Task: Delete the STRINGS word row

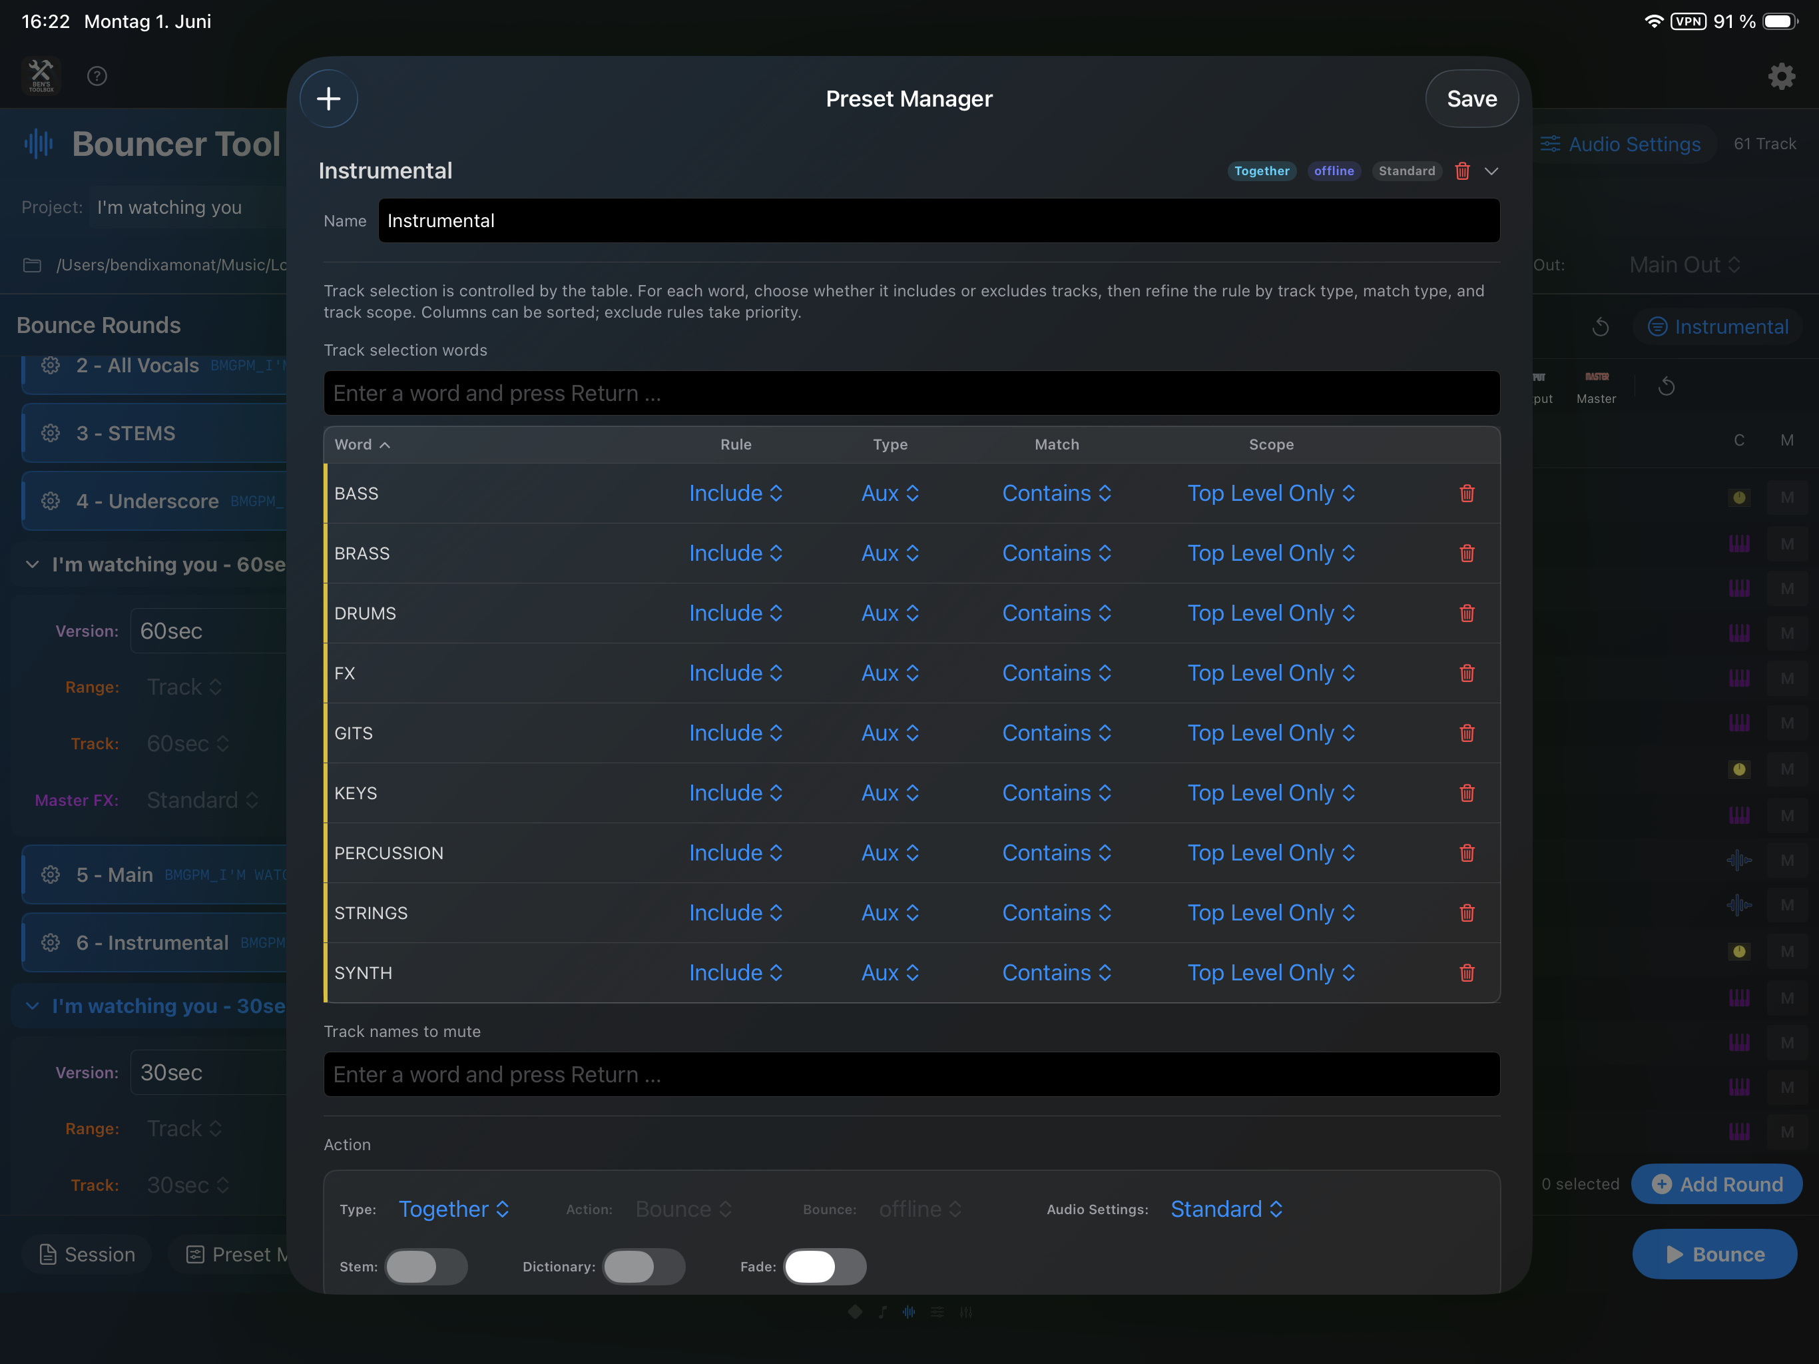Action: [1467, 913]
